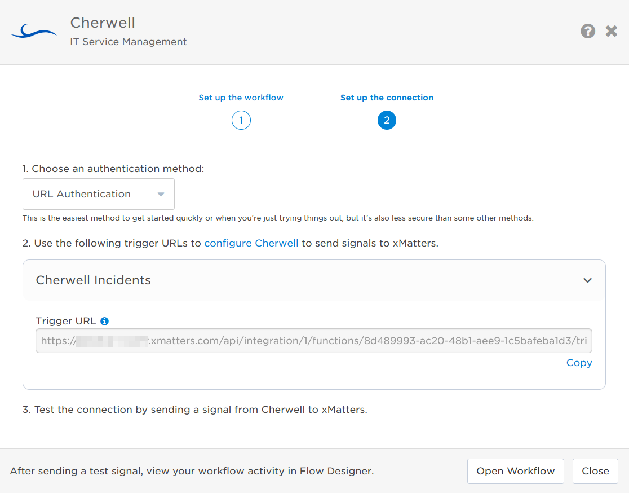Open the URL Authentication dropdown

coord(98,194)
